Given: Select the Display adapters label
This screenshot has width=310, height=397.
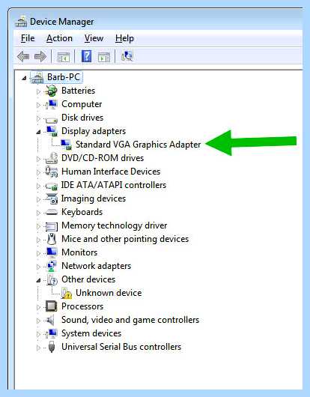Looking at the screenshot, I should pyautogui.click(x=94, y=131).
